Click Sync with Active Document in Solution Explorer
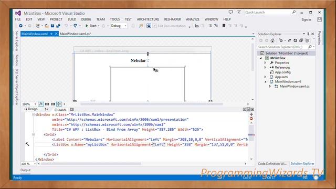This screenshot has width=336, height=189. 289,40
